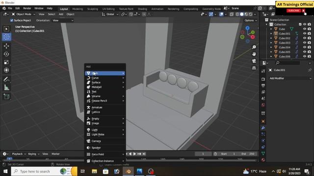
Task: Open the Playback dropdown in timeline
Action: (19, 154)
